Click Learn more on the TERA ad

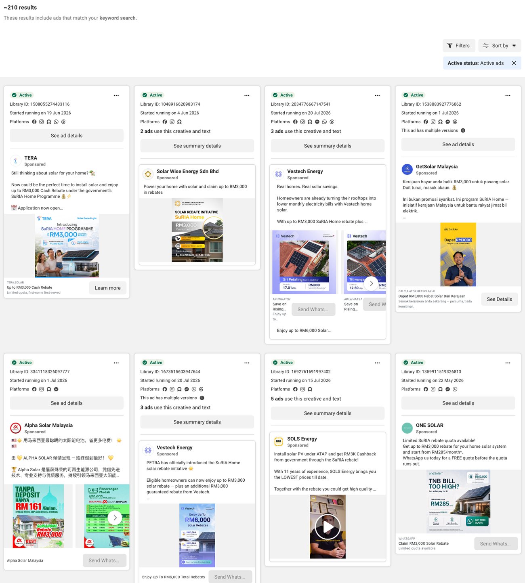click(x=107, y=288)
